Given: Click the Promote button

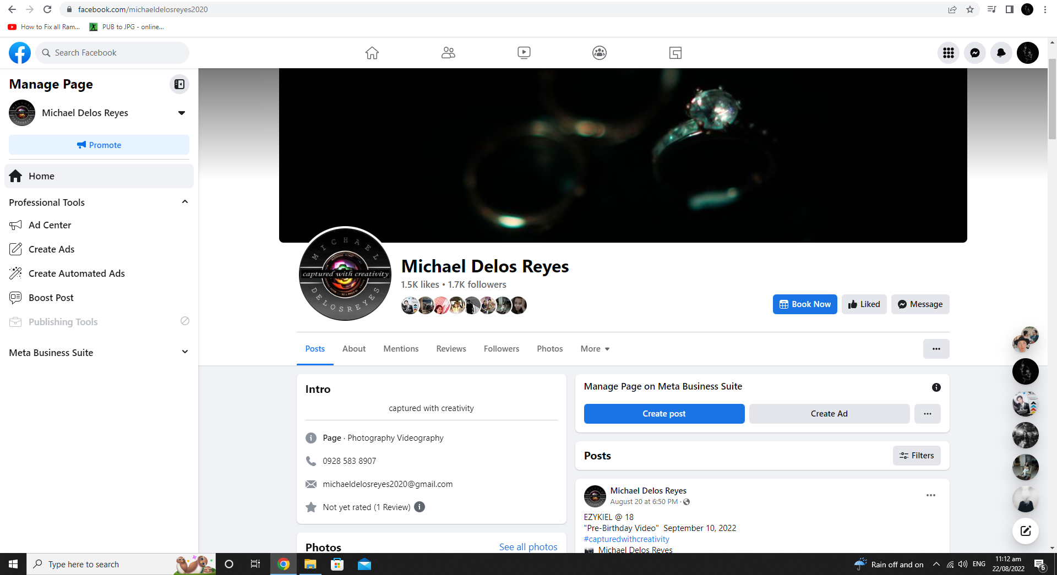Looking at the screenshot, I should click(99, 145).
